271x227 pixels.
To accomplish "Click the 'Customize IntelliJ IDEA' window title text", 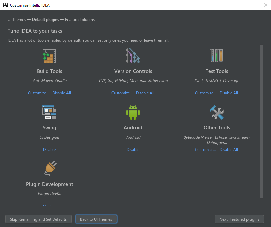I will pos(30,5).
